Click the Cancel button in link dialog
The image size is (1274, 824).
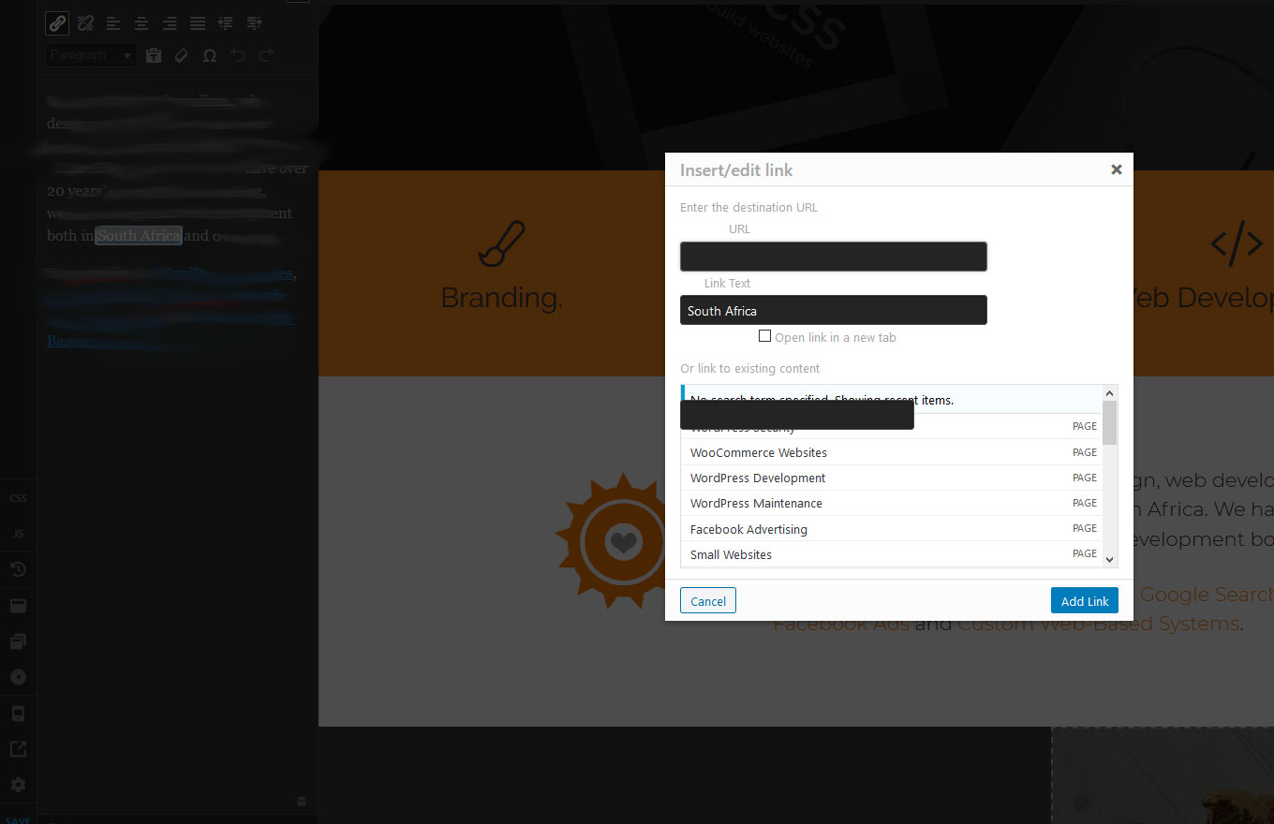pos(708,601)
